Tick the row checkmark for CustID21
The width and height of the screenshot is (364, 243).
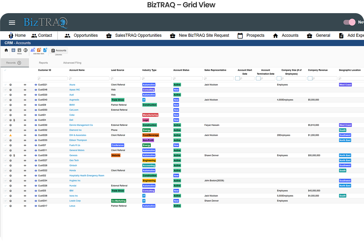coord(5,85)
